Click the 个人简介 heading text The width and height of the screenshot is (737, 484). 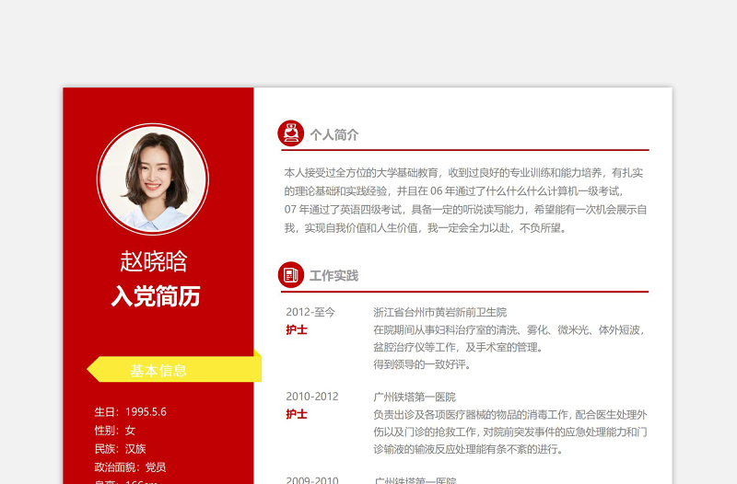334,134
